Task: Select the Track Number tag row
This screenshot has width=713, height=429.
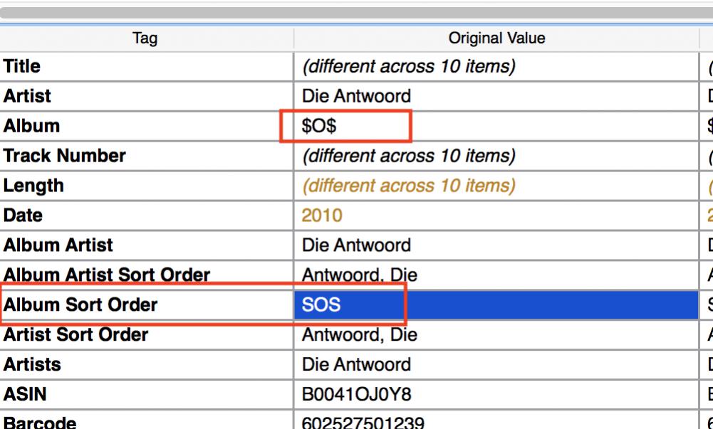Action: pos(65,156)
